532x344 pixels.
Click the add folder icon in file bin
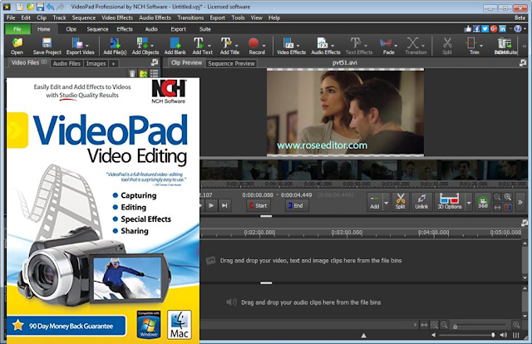[143, 73]
